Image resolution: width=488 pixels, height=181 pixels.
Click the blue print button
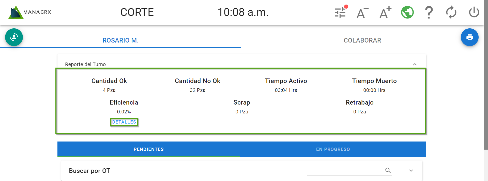469,37
